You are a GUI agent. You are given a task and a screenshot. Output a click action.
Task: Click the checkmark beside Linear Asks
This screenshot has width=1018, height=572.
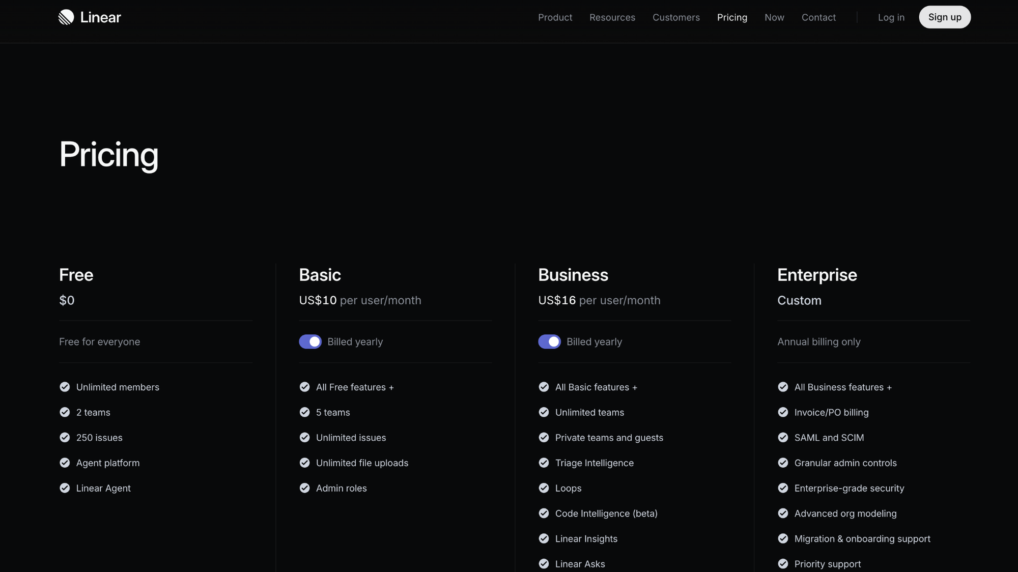pos(544,564)
